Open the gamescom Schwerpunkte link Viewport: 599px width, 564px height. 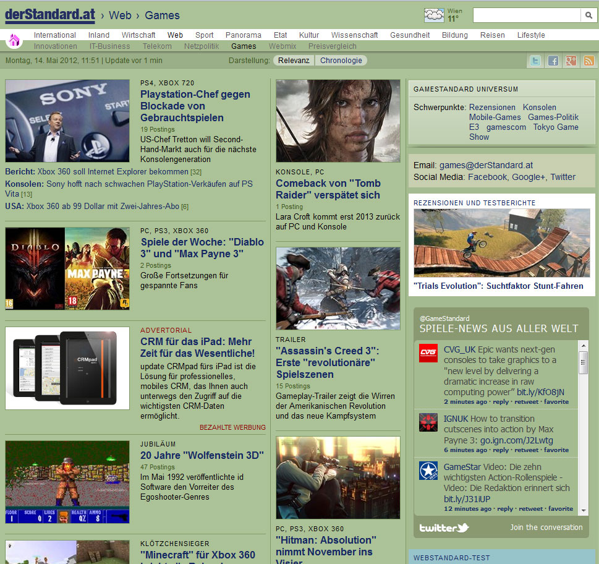tap(506, 127)
